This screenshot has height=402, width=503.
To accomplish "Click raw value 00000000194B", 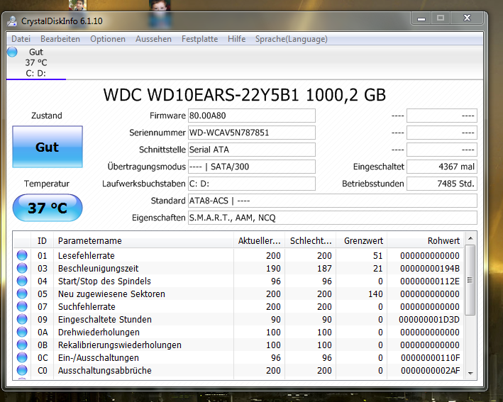I will point(430,268).
